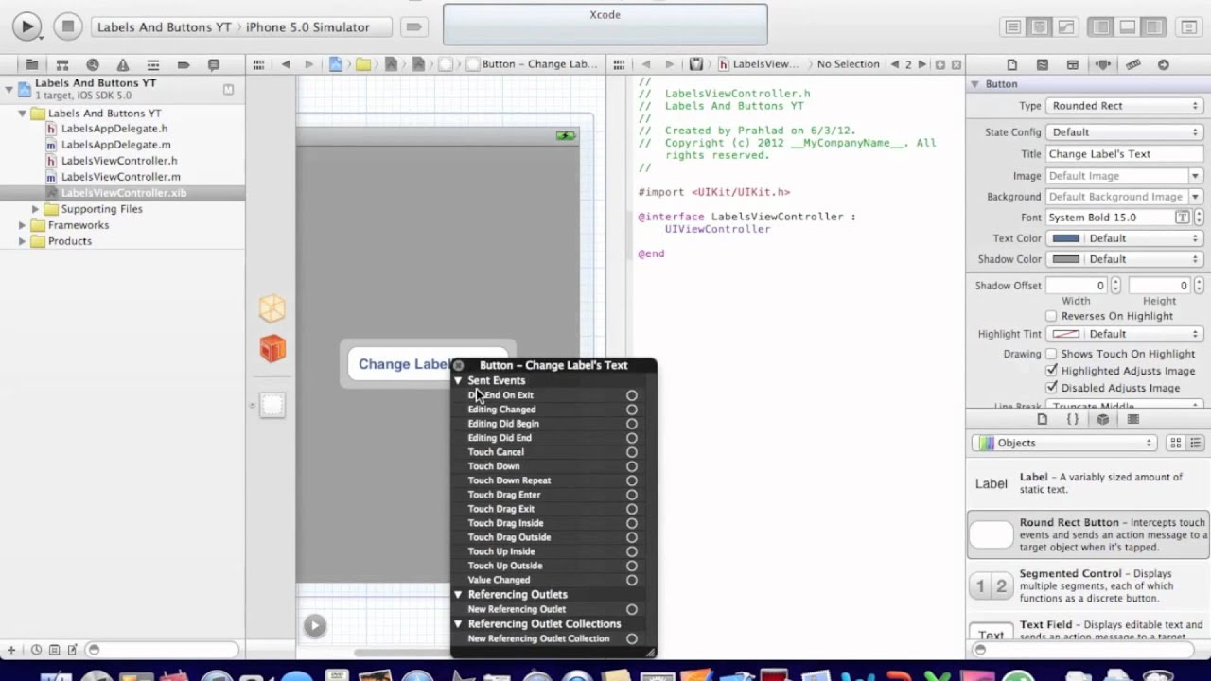Click the Shadow Color swatch

[x=1066, y=259]
